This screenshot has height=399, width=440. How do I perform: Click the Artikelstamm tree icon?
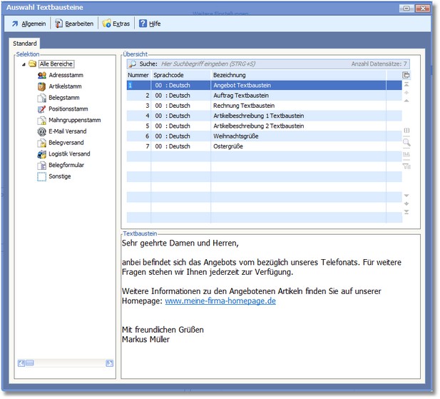click(x=42, y=86)
